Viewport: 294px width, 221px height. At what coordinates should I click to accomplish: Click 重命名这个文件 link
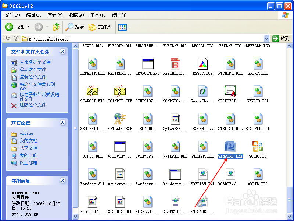[35, 62]
